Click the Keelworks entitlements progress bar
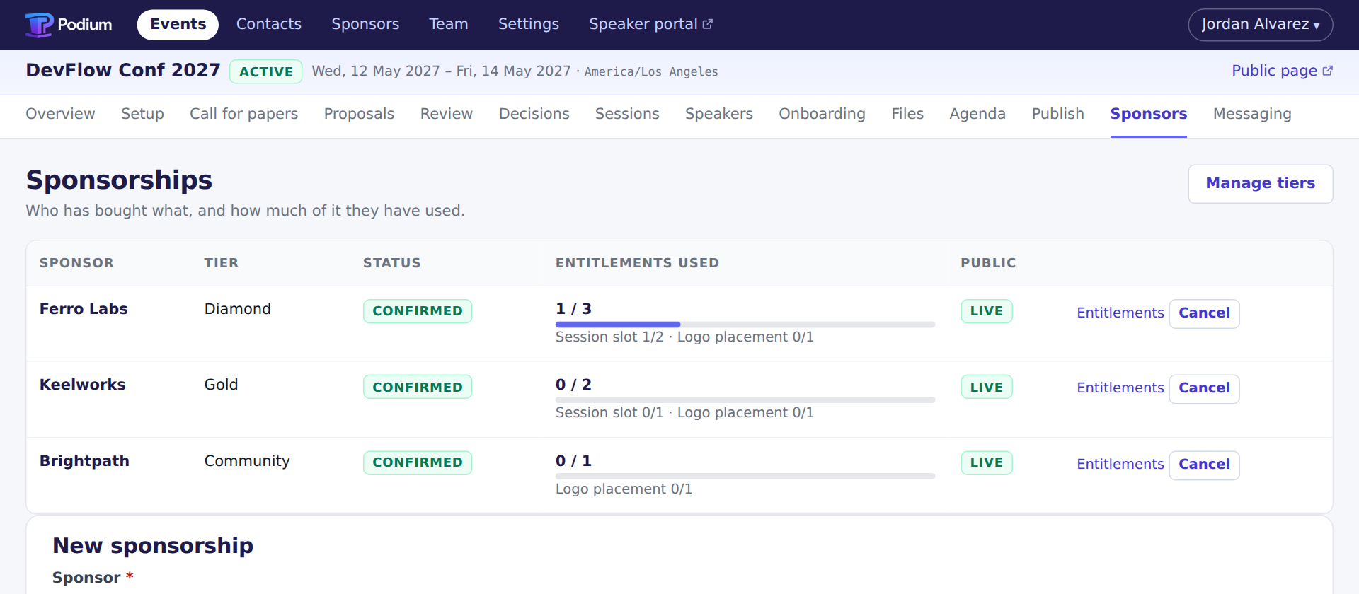Viewport: 1359px width, 594px height. [x=745, y=400]
